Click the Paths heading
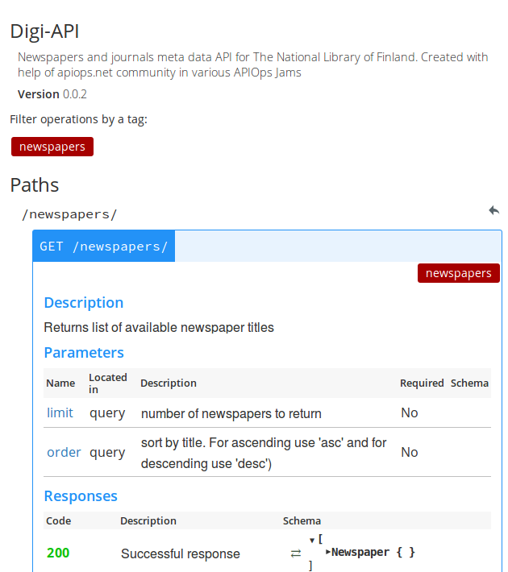The height and width of the screenshot is (572, 508). tap(35, 185)
